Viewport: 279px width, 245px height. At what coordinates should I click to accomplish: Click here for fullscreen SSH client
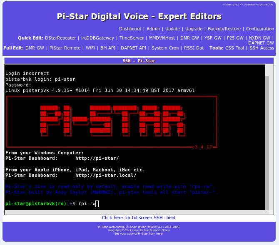(x=139, y=218)
